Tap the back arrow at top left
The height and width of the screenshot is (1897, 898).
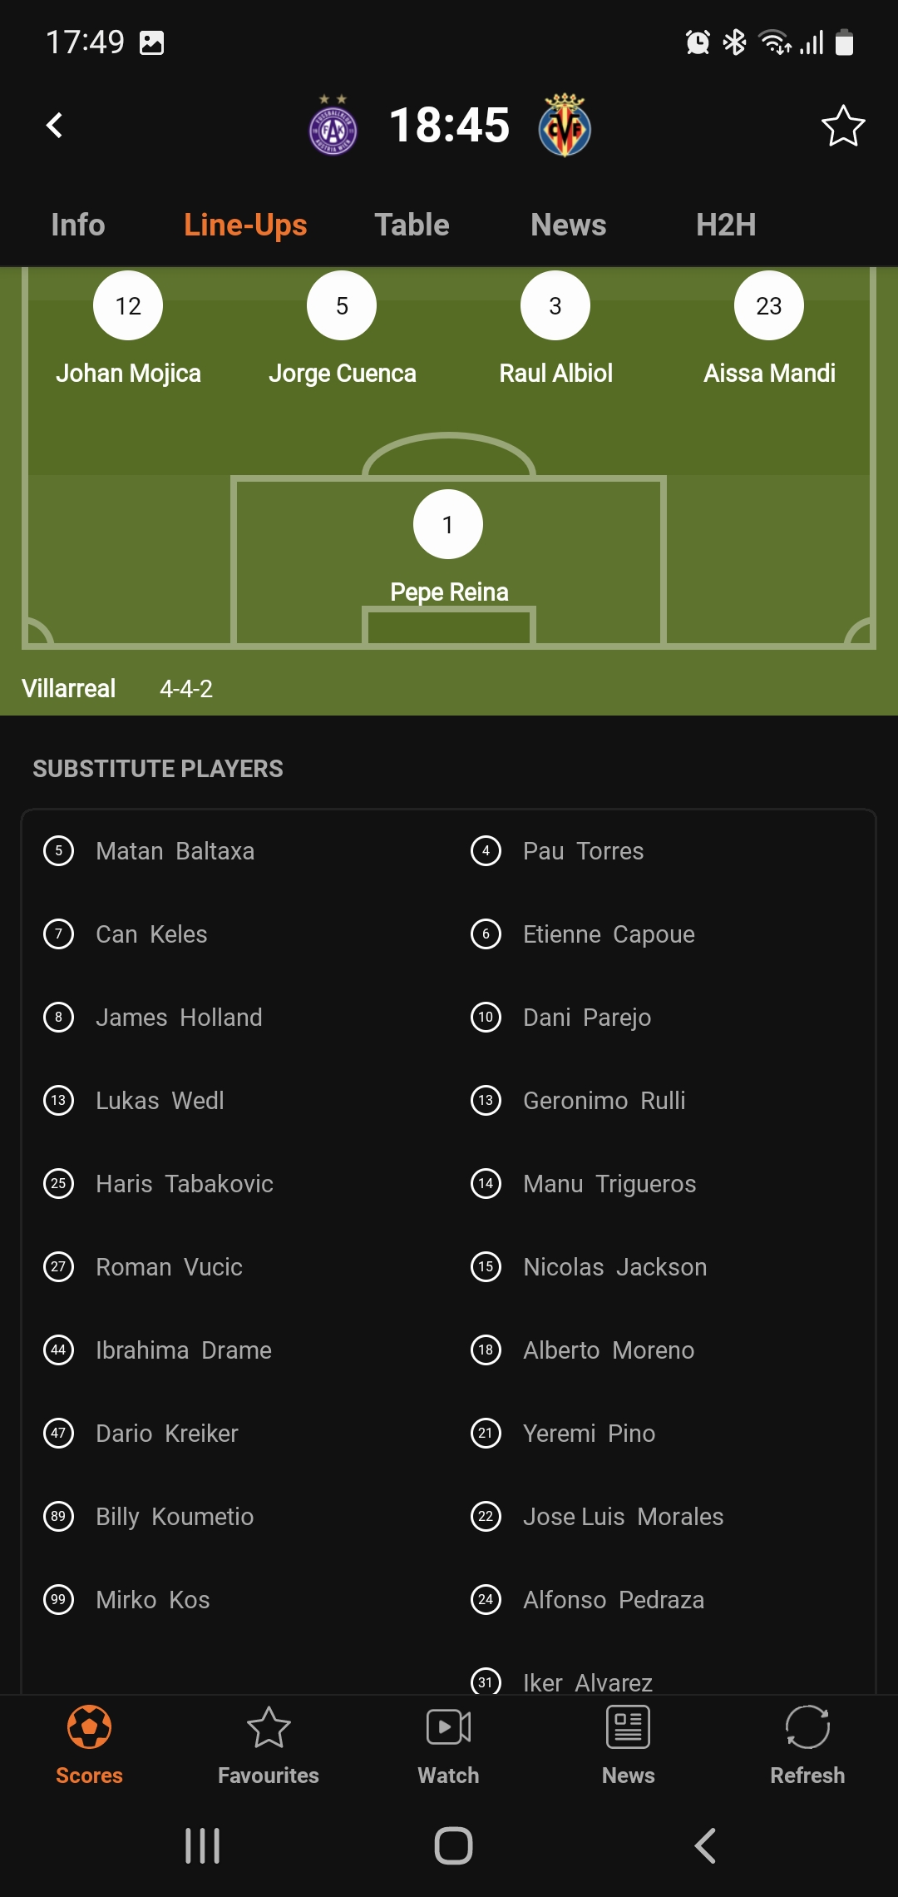pos(55,126)
